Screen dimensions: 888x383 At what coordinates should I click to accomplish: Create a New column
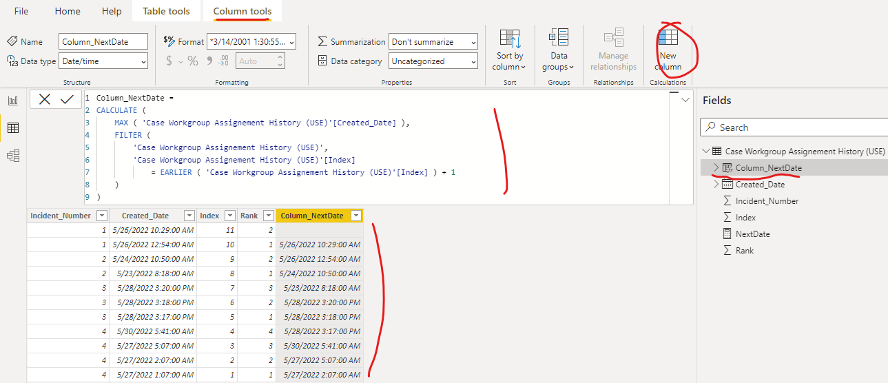click(x=668, y=50)
